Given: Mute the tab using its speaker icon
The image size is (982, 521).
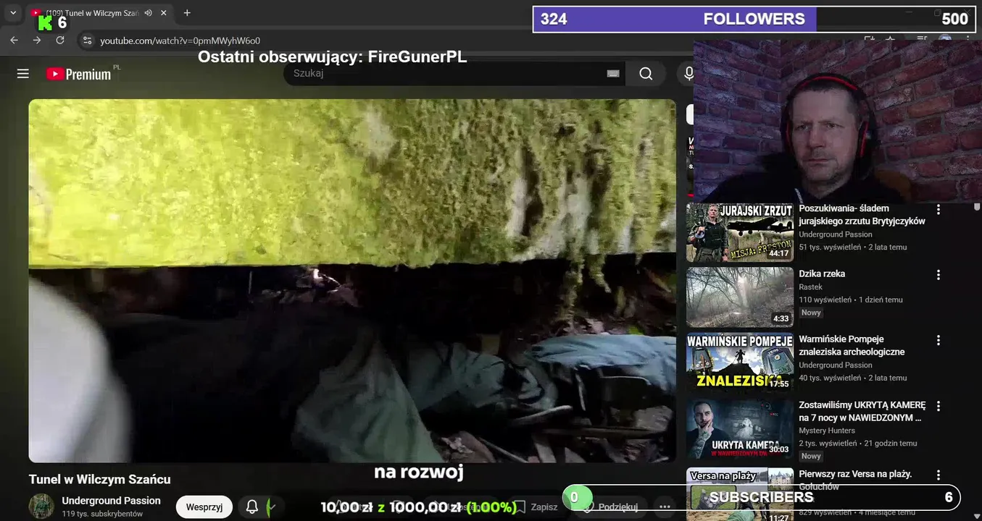Looking at the screenshot, I should coord(149,13).
